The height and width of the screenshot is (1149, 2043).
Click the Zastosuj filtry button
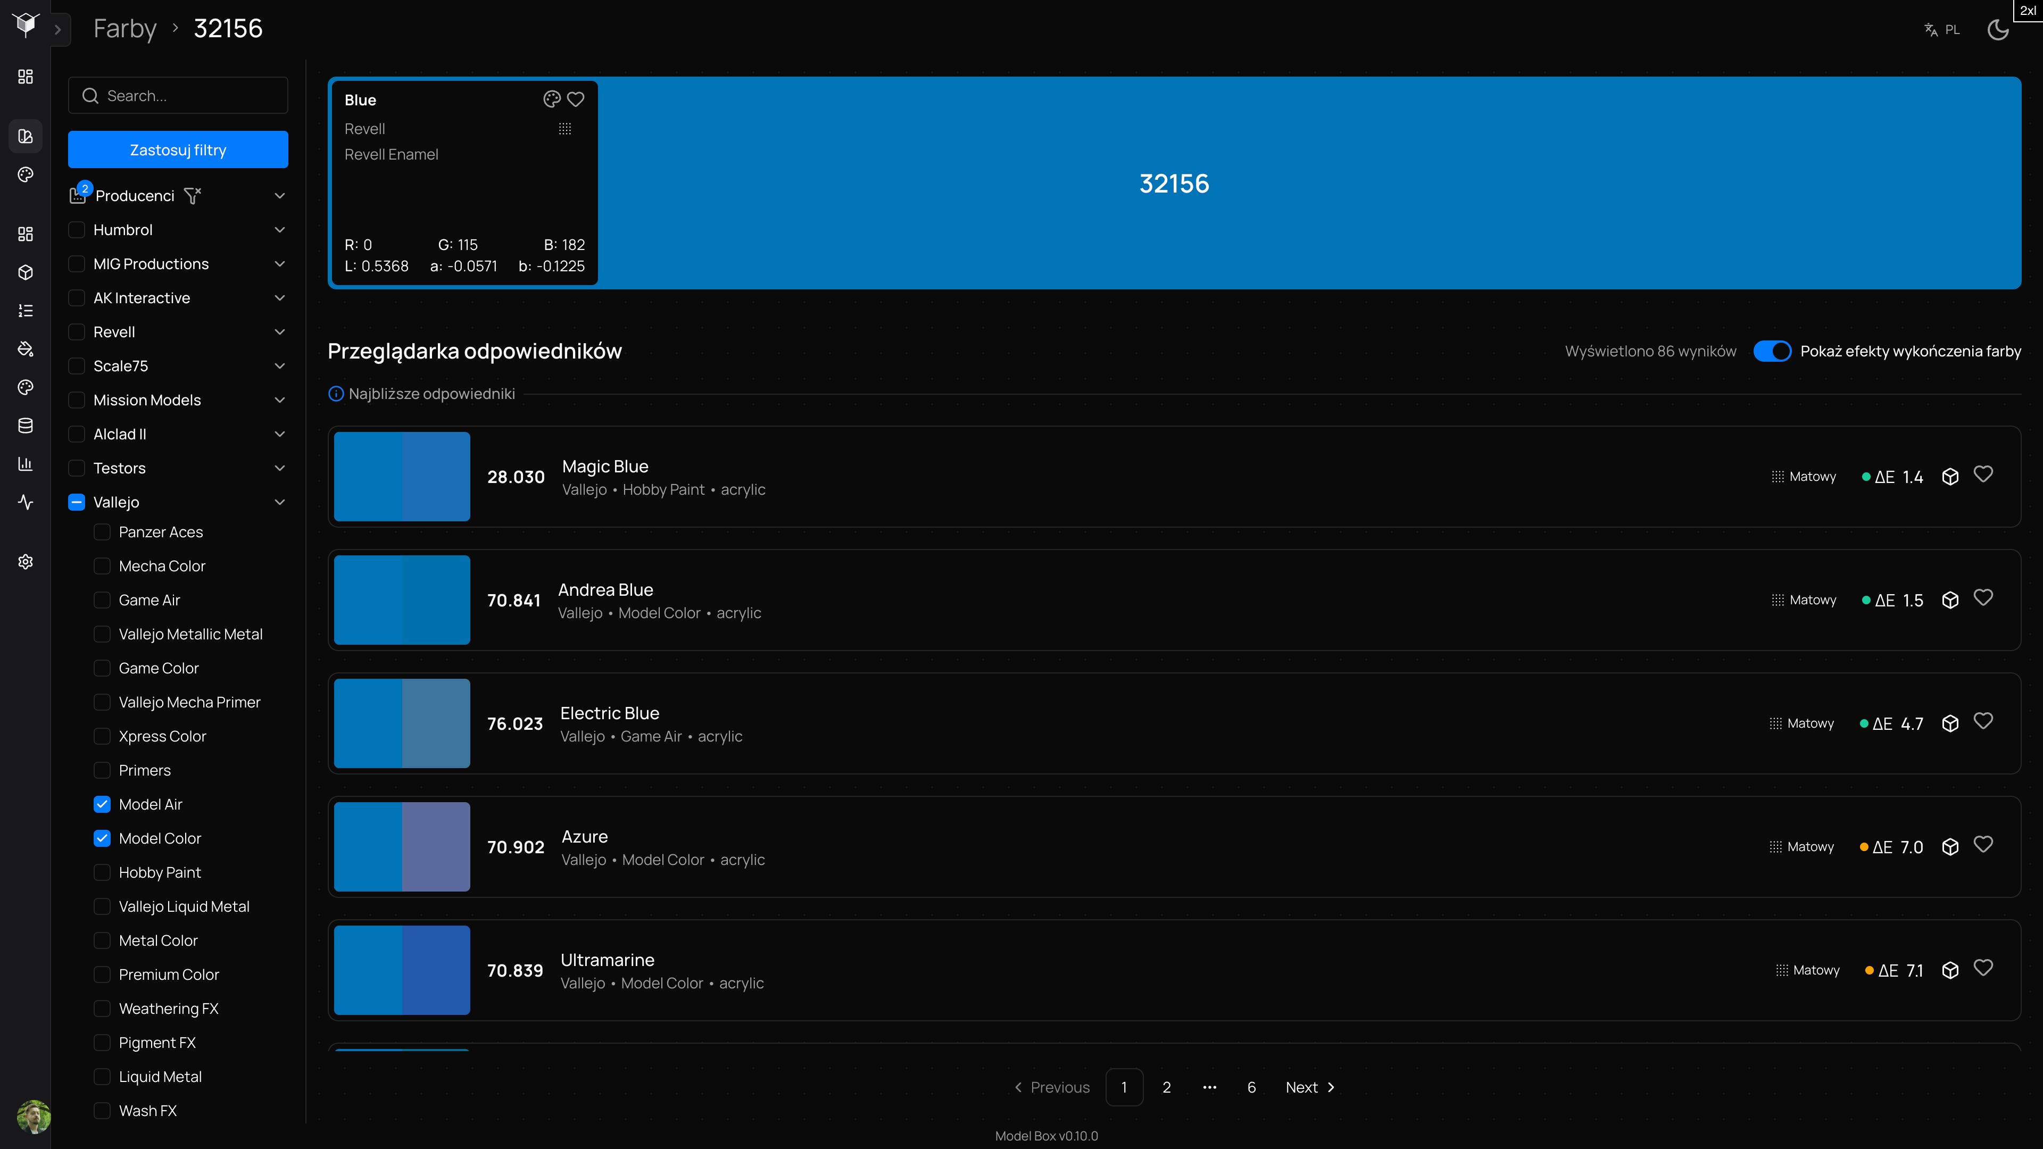click(178, 150)
